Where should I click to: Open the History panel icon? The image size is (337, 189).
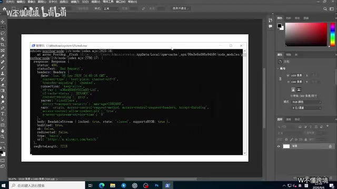270,20
